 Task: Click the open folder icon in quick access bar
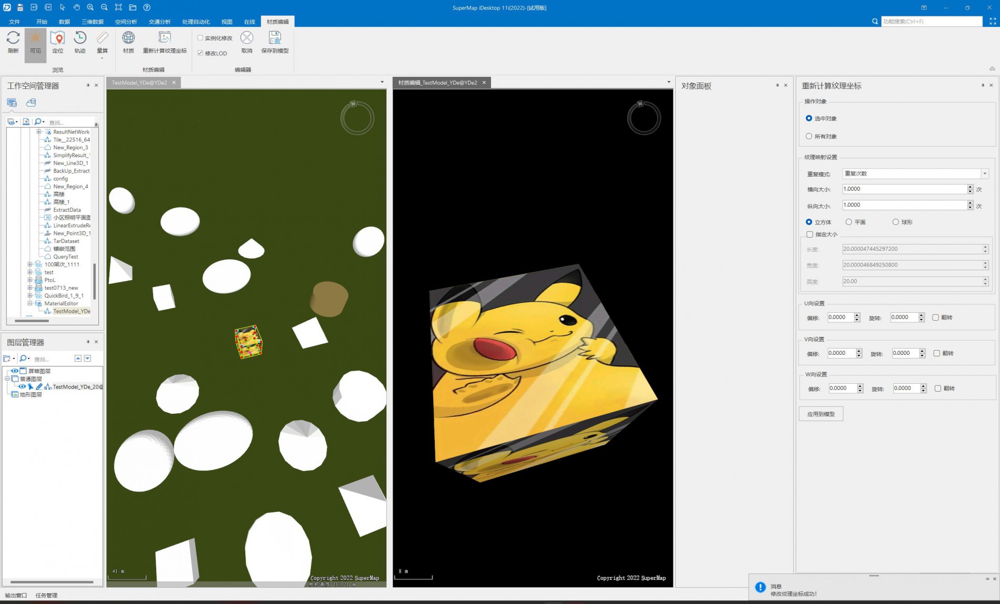(x=133, y=7)
